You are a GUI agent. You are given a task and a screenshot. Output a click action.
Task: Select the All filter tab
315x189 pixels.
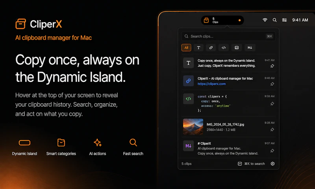pyautogui.click(x=186, y=48)
